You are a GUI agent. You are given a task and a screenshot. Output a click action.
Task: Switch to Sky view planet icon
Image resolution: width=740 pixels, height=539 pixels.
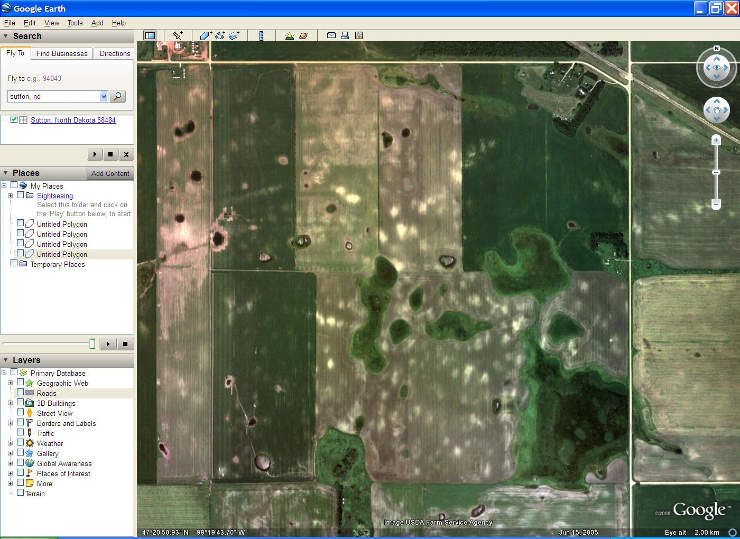[303, 35]
